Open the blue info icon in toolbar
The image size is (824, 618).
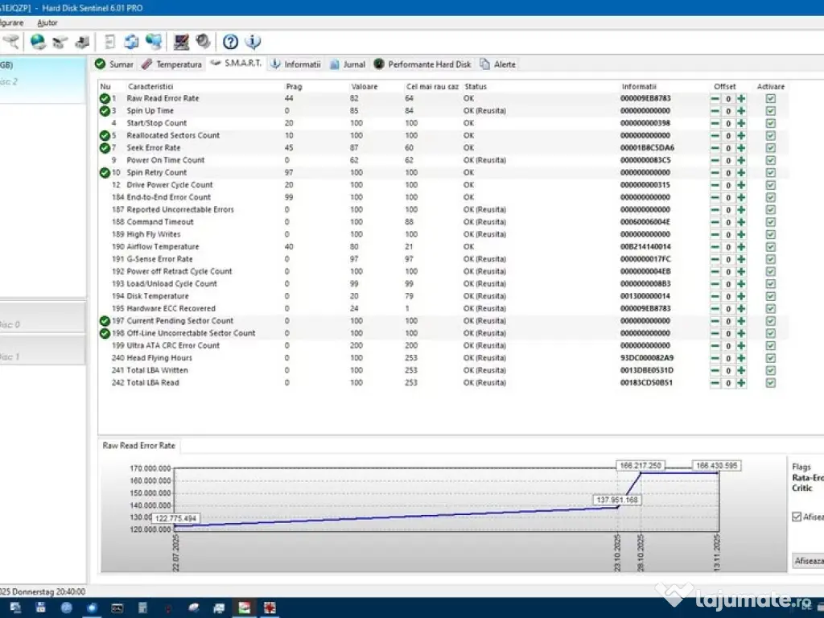pyautogui.click(x=253, y=42)
